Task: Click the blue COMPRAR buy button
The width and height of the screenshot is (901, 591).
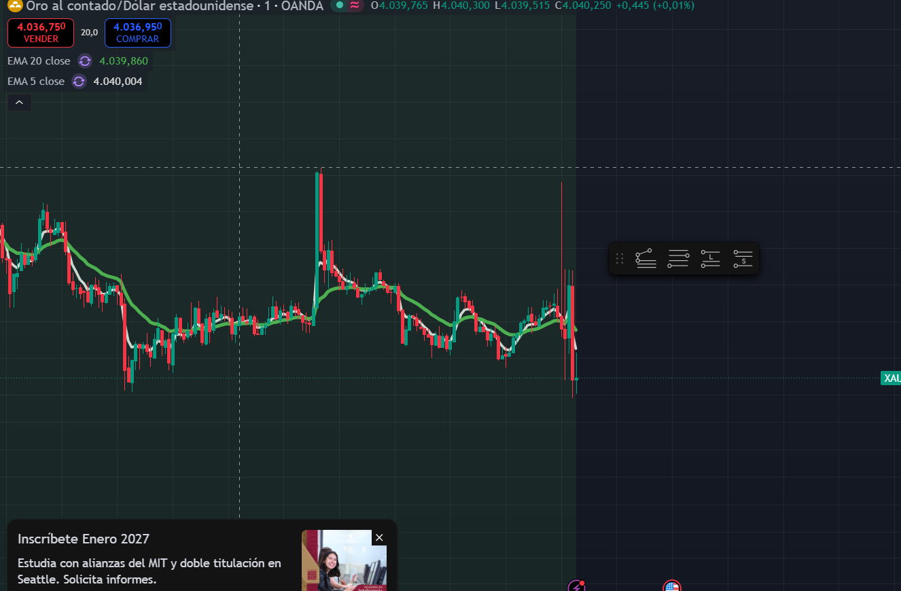Action: point(137,33)
